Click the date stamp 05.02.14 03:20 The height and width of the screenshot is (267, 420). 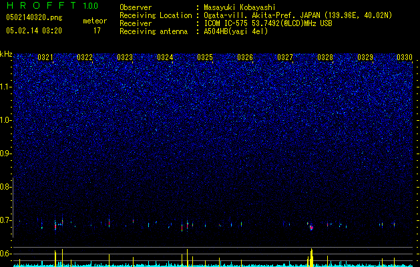click(x=34, y=31)
